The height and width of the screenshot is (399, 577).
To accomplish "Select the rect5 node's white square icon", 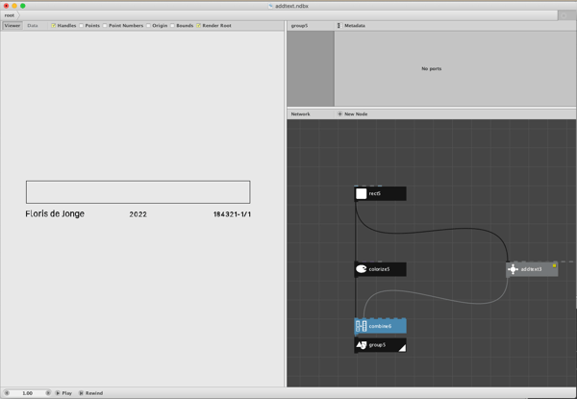I will 361,194.
